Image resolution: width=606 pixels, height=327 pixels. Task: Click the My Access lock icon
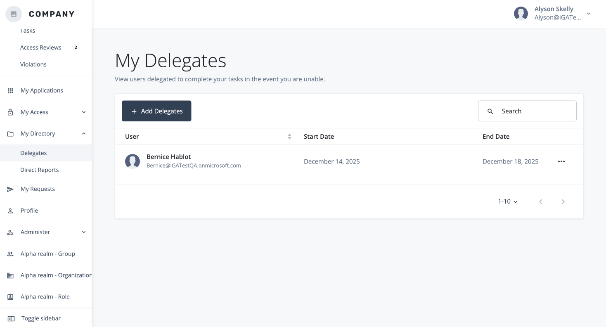10,112
